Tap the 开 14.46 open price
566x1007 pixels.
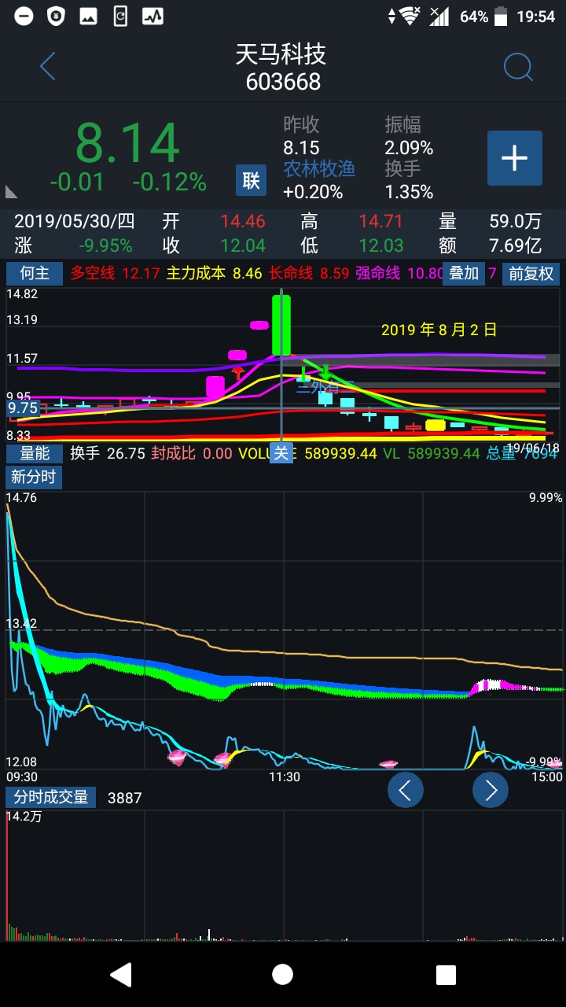point(214,222)
